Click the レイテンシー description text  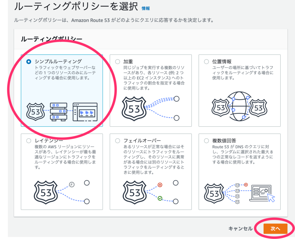(65, 157)
